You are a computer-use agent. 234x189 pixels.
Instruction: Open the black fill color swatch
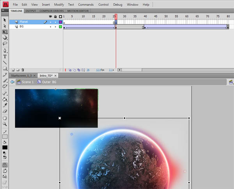[5, 147]
